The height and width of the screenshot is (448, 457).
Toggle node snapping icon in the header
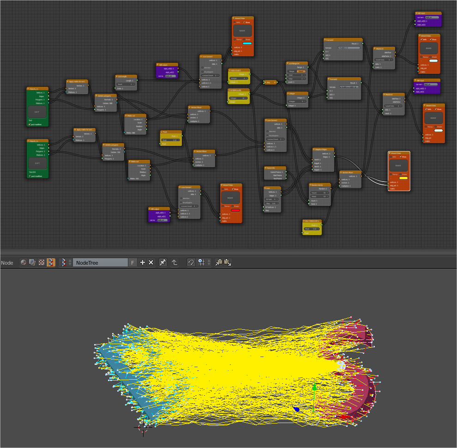click(191, 262)
